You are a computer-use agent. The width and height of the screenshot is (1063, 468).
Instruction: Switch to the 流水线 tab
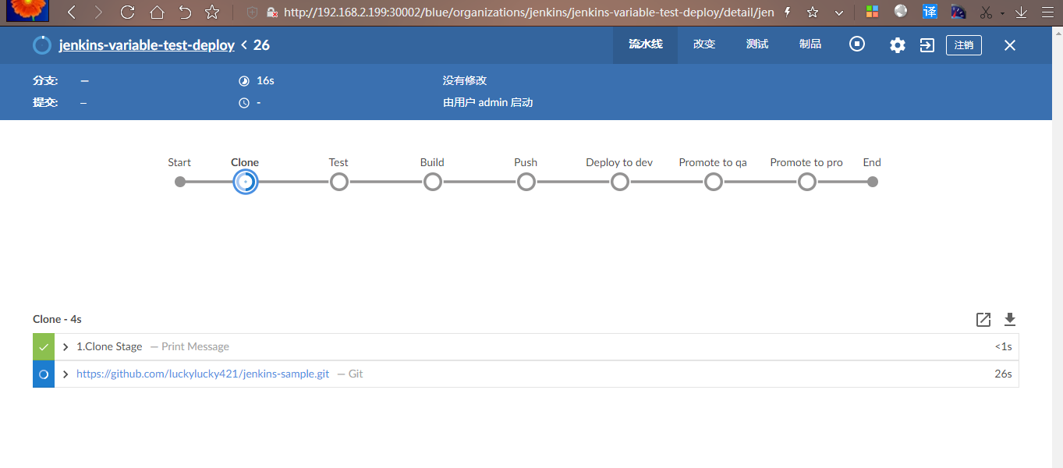pyautogui.click(x=646, y=44)
